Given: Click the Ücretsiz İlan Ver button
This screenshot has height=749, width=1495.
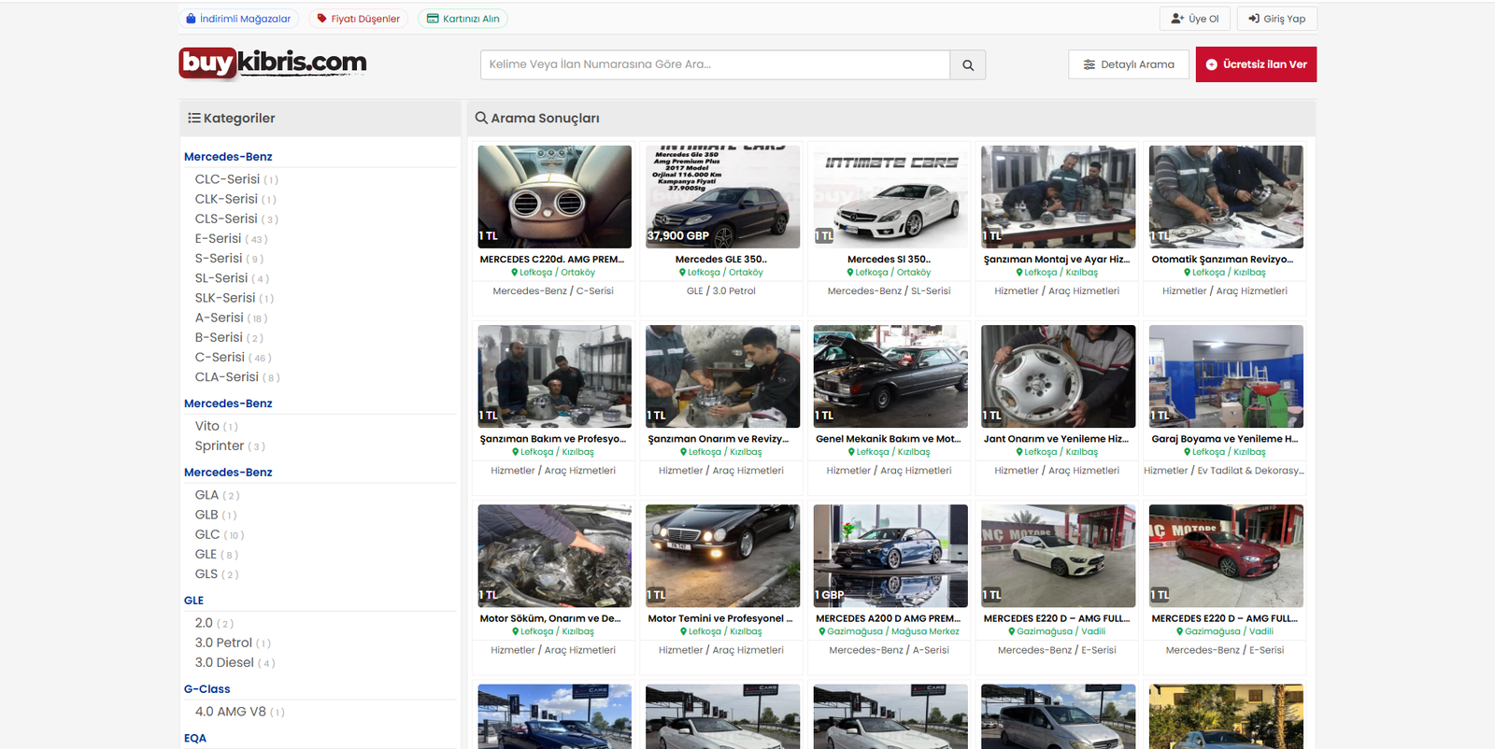Looking at the screenshot, I should pos(1256,64).
